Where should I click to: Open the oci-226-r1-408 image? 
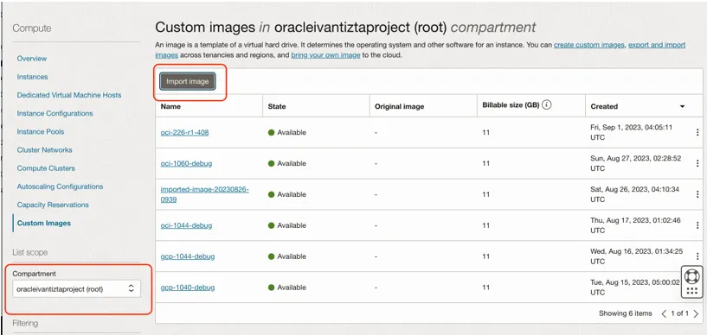[x=184, y=132]
